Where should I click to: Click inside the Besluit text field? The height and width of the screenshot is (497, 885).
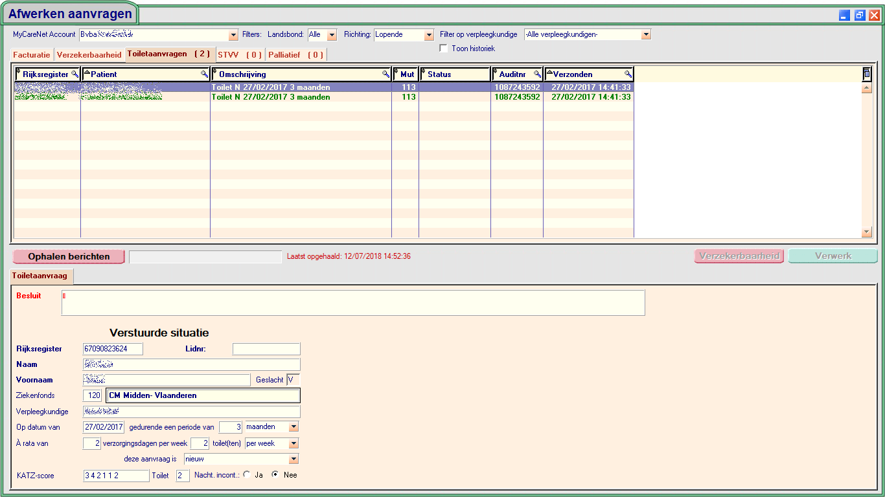[x=353, y=303]
